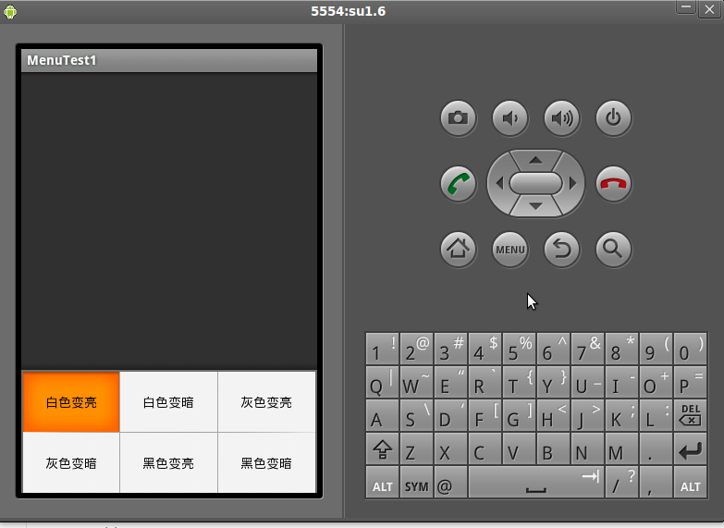724x528 pixels.
Task: Click the 9 number key
Action: tap(656, 349)
